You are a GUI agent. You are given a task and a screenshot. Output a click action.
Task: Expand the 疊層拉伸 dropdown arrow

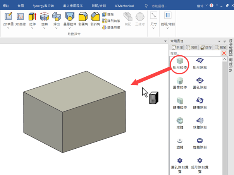tap(70, 28)
